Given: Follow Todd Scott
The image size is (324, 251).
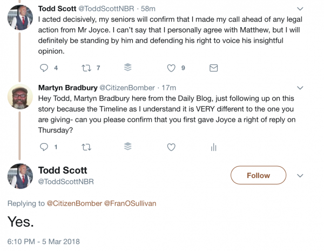Looking at the screenshot, I should (258, 175).
